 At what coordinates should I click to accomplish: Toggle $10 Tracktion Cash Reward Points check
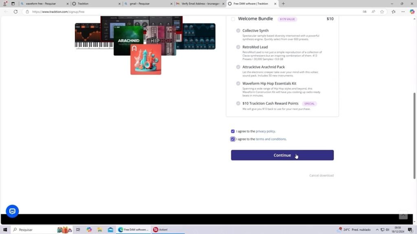point(238,104)
